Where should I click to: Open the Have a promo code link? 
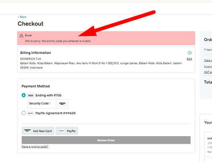(35, 147)
